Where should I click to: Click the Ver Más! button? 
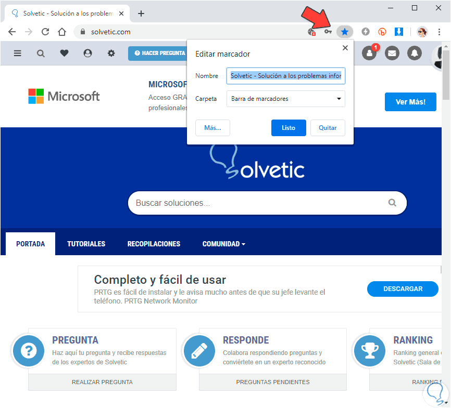click(410, 102)
